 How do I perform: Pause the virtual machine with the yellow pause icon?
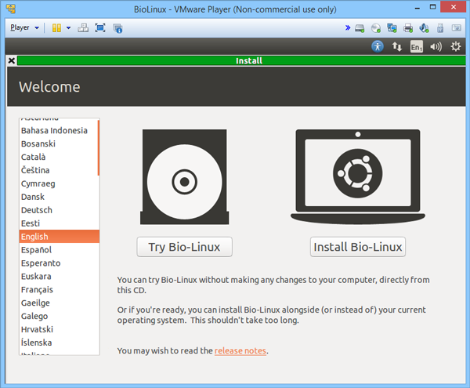[56, 28]
